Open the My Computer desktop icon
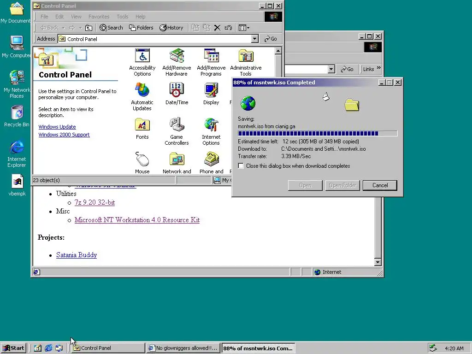 16,47
